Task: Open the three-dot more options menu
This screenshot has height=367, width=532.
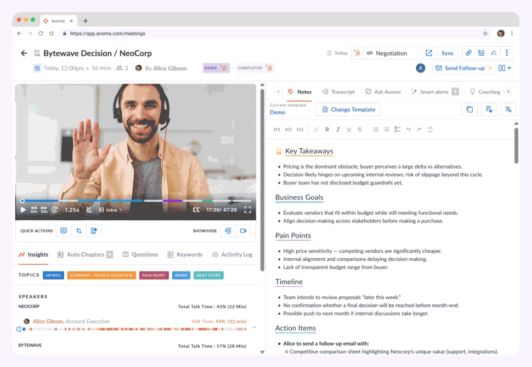Action: pos(507,53)
